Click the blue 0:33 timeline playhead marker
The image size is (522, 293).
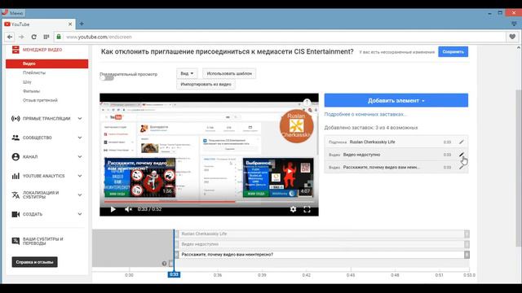pyautogui.click(x=174, y=274)
